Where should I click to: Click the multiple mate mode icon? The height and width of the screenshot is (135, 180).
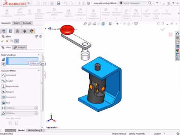3,64
